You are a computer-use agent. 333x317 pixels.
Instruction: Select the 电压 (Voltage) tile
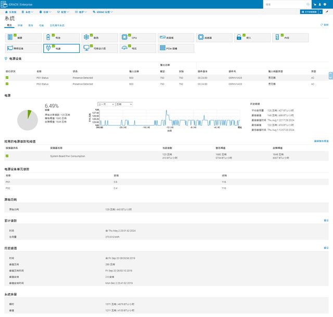[x=138, y=48]
